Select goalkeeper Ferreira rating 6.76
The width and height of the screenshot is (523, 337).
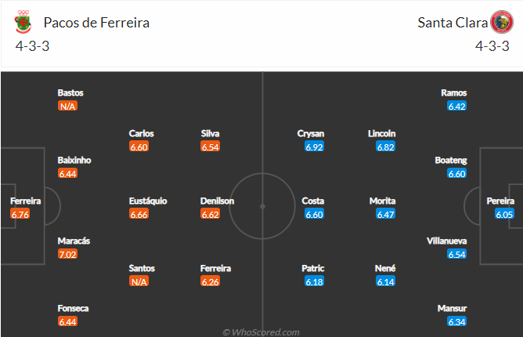click(20, 214)
